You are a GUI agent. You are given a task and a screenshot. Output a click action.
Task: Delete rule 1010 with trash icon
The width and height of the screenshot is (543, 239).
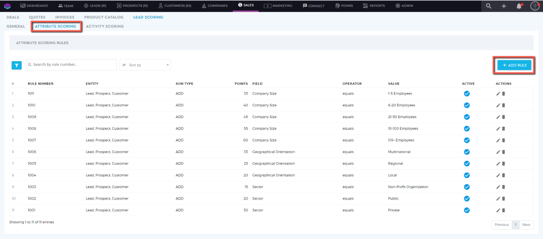(504, 105)
